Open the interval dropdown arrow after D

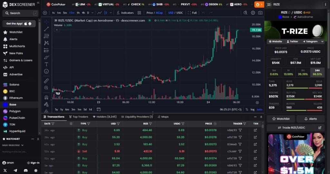tap(92, 13)
